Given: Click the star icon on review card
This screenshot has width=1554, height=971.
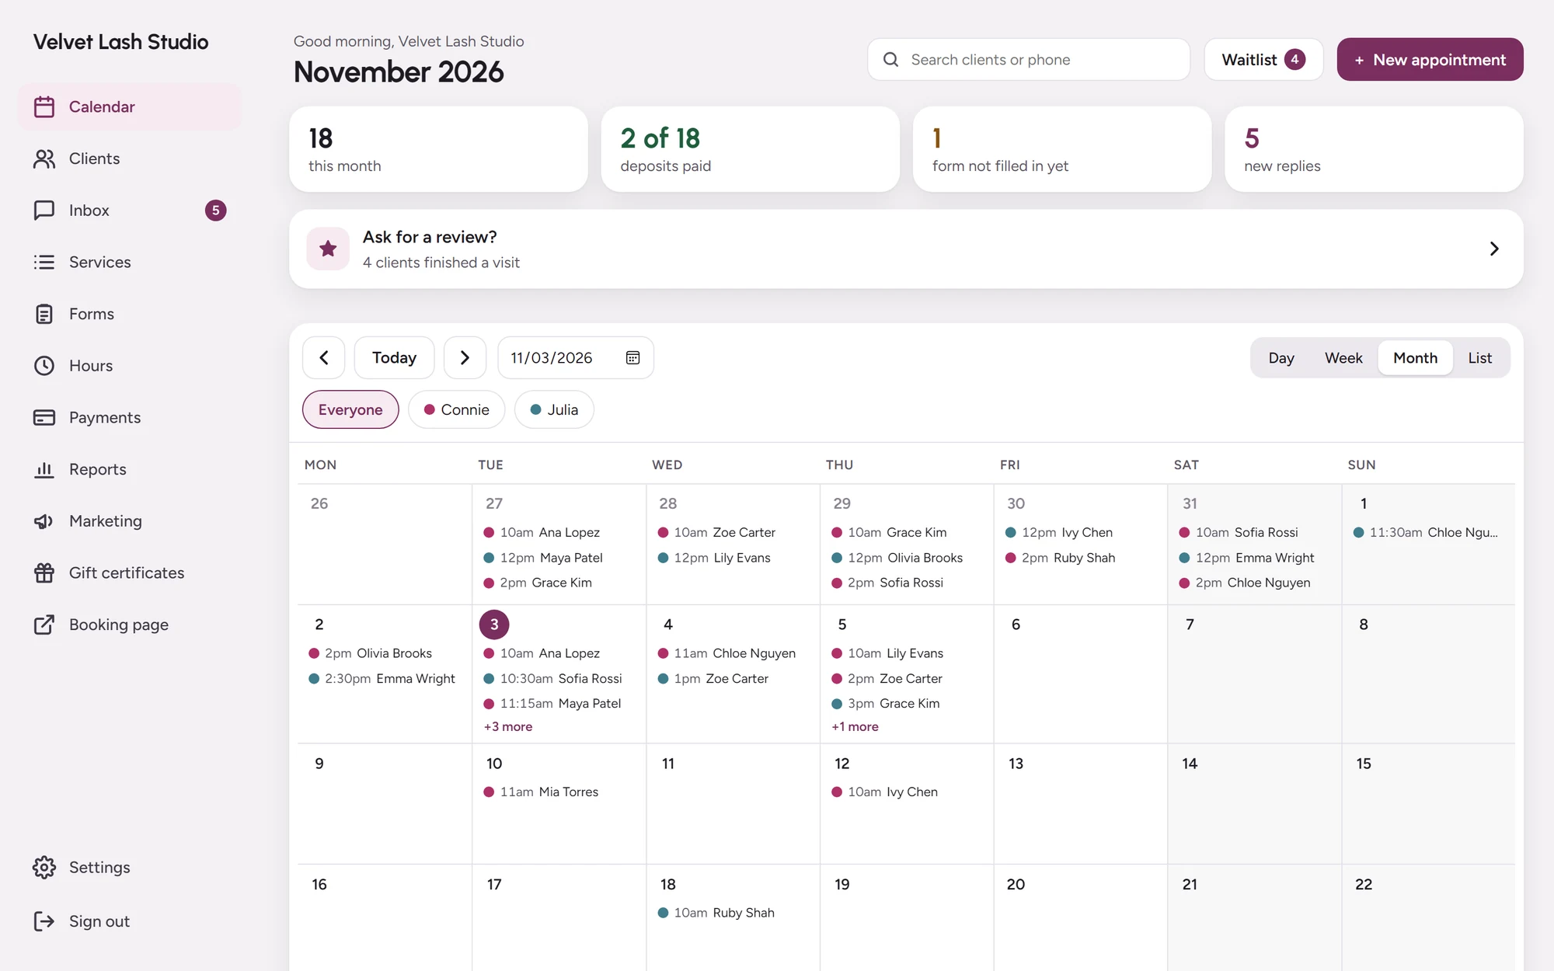Looking at the screenshot, I should pos(328,249).
